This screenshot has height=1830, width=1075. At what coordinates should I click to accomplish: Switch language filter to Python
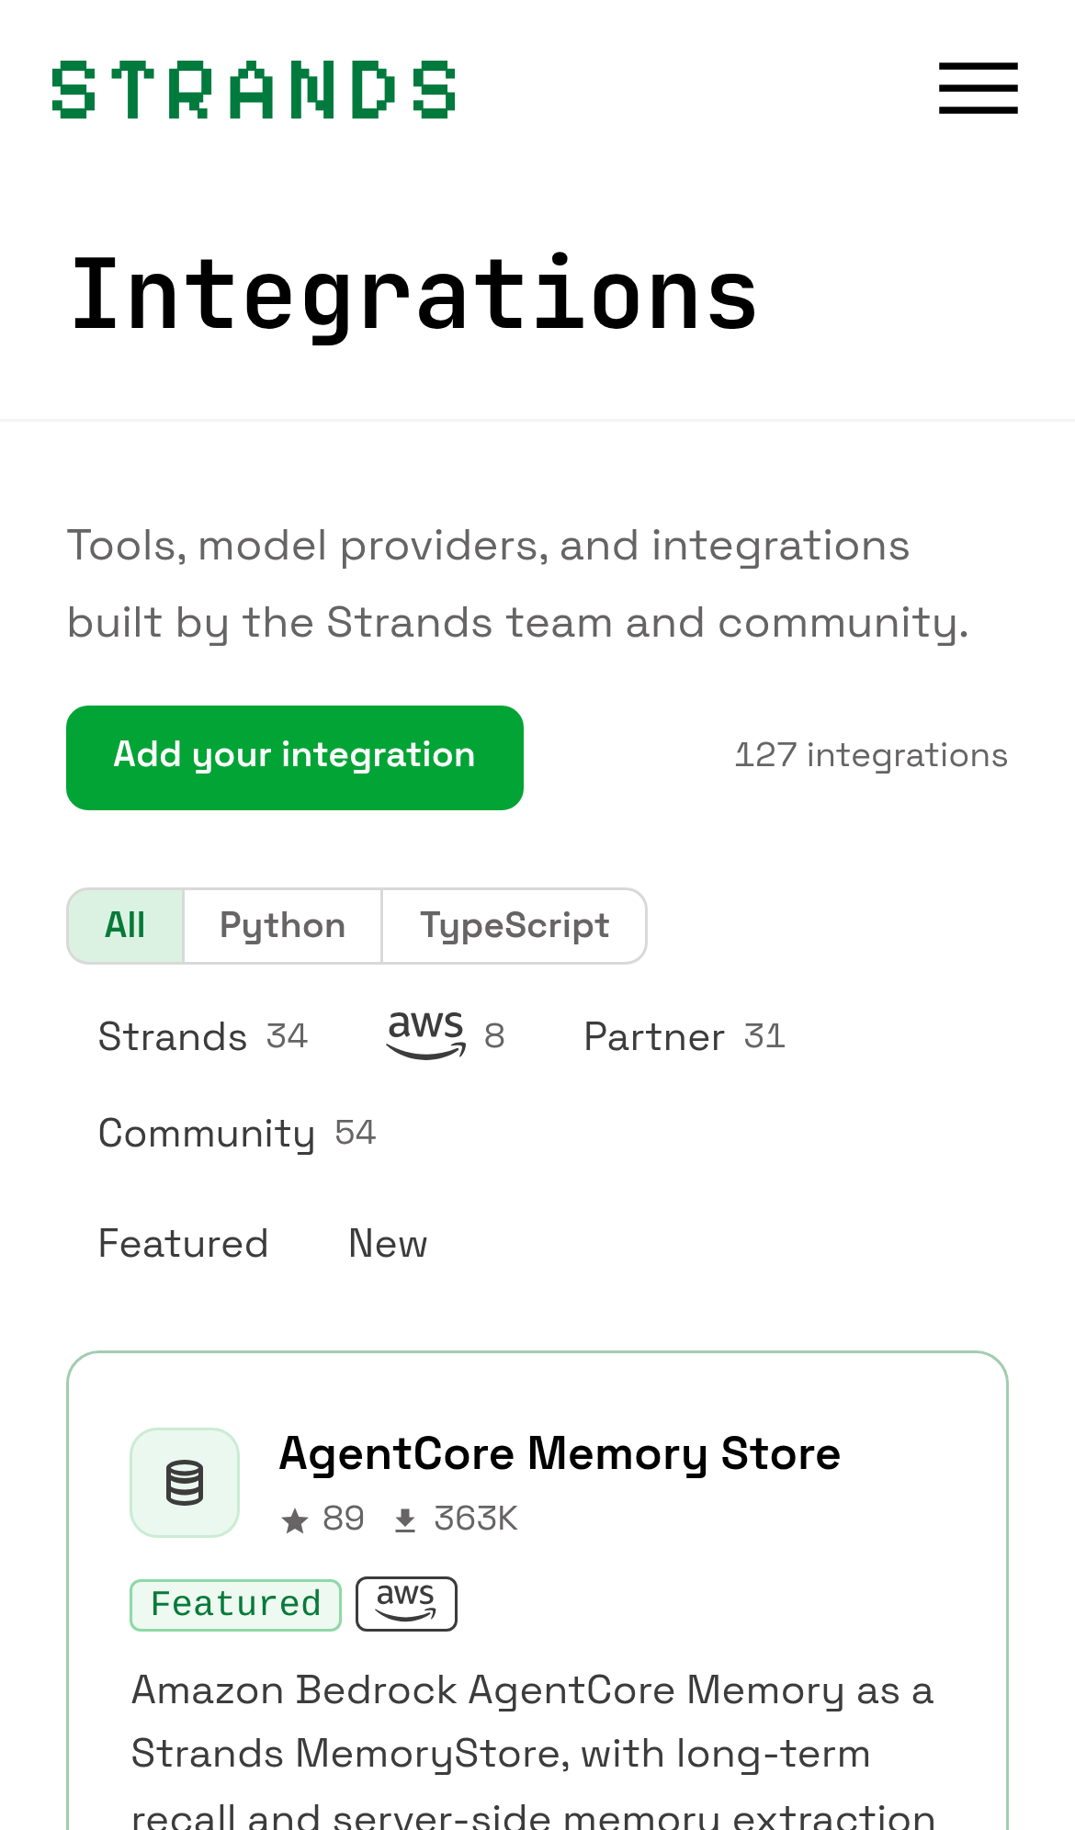[283, 925]
